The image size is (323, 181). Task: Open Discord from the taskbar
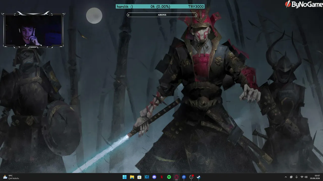pos(154,177)
